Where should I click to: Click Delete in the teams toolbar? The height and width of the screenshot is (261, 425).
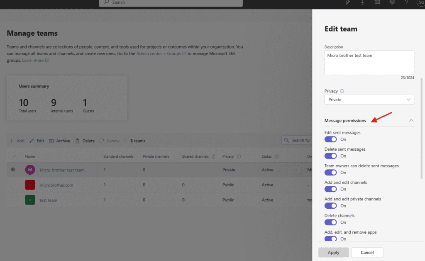[85, 141]
